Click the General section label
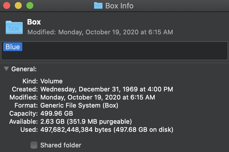Image resolution: width=229 pixels, height=152 pixels. (24, 69)
